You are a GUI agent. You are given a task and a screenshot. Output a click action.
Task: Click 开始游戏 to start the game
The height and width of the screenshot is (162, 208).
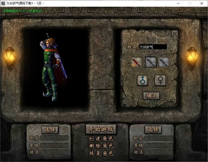pyautogui.click(x=101, y=129)
